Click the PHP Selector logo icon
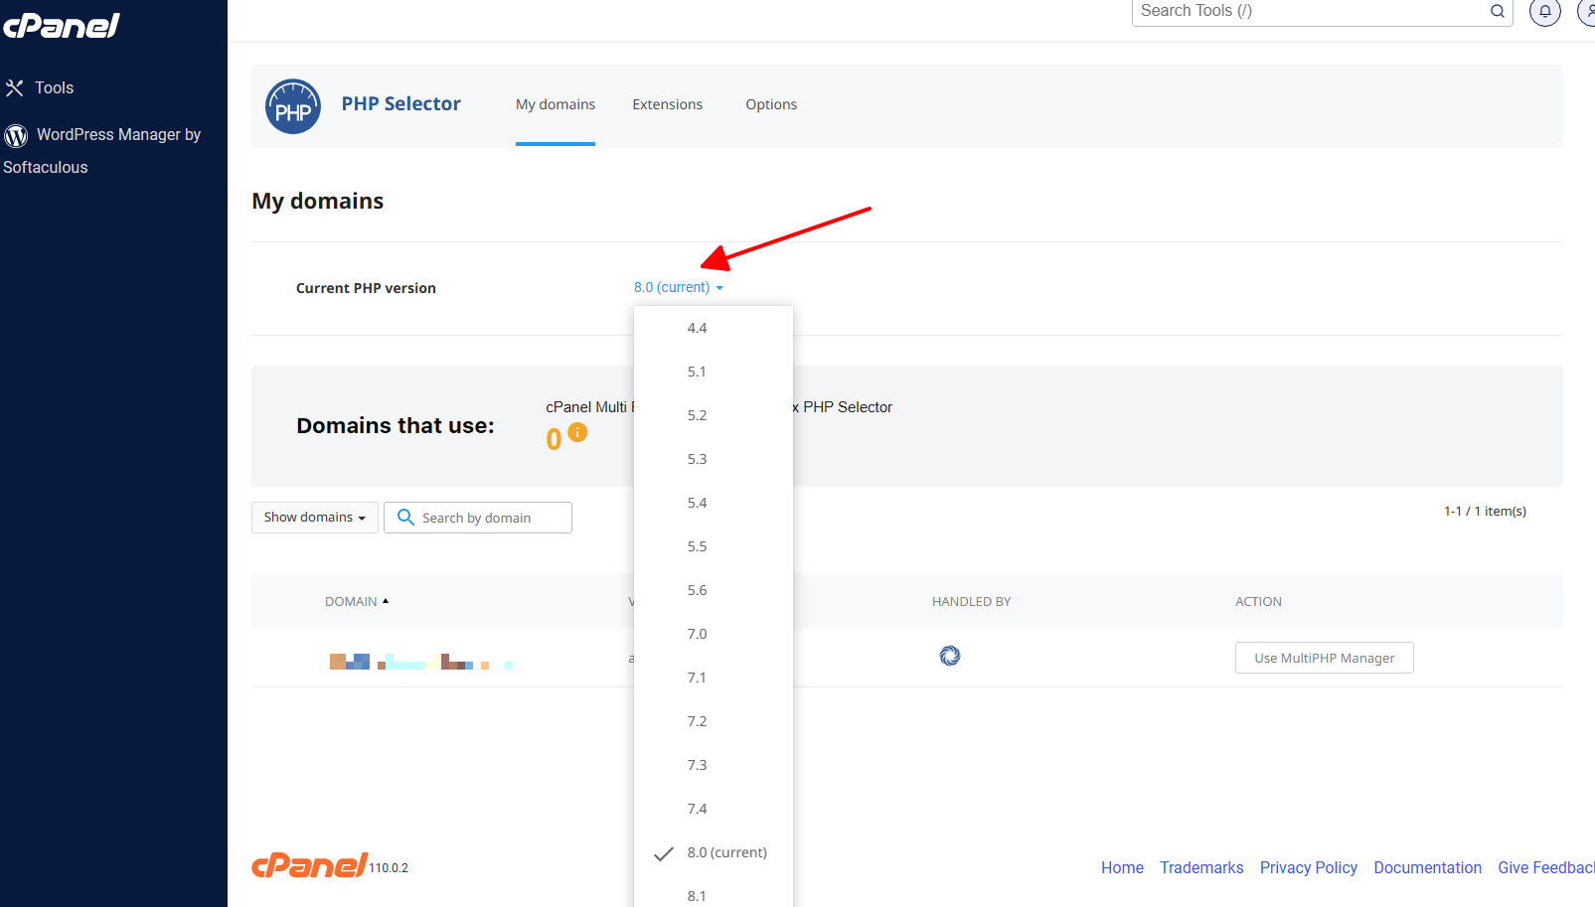 [x=293, y=106]
